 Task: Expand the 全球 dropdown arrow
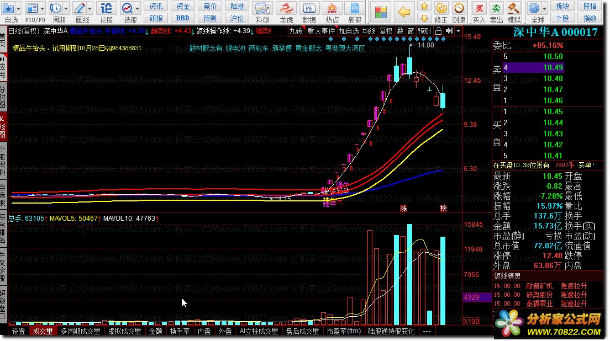pos(544,8)
